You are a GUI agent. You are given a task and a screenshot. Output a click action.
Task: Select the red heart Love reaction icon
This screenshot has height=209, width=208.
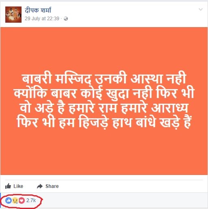pos(22,200)
